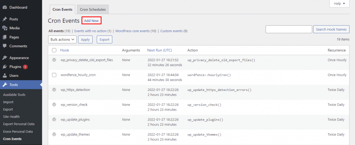Screen dimensions: 355x145
Task: Click the Search Hook Names button
Action: [331, 29]
